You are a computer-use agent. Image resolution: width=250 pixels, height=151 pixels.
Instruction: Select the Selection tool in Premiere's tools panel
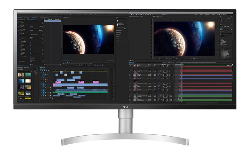35,68
